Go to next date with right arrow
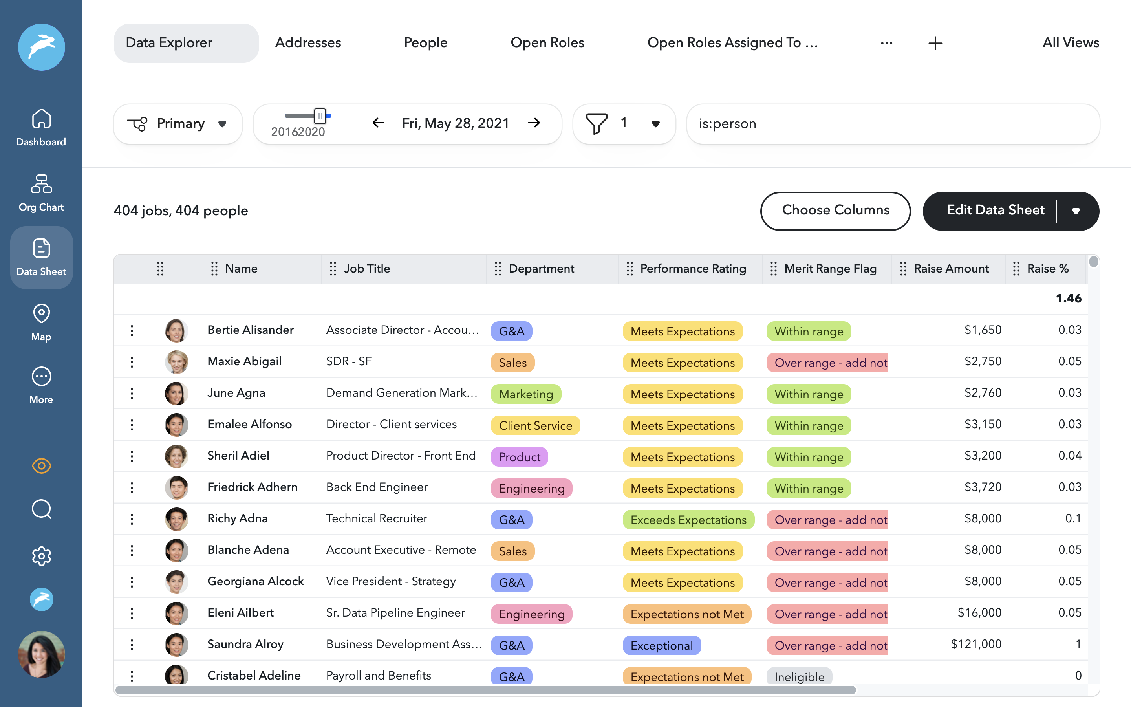 click(534, 123)
